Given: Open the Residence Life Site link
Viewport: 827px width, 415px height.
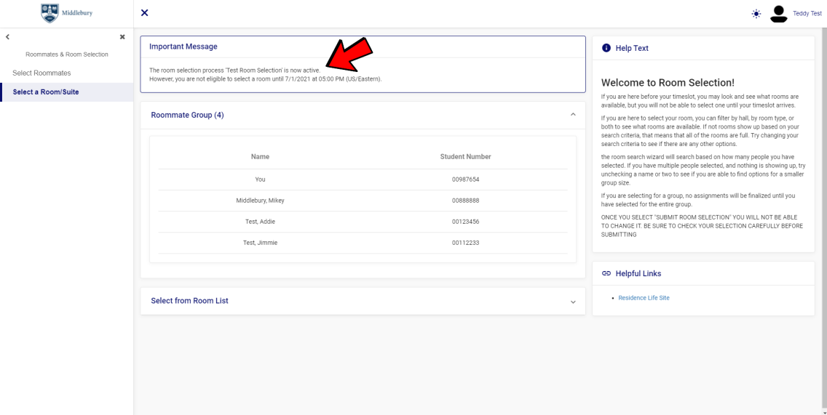Looking at the screenshot, I should coord(644,298).
